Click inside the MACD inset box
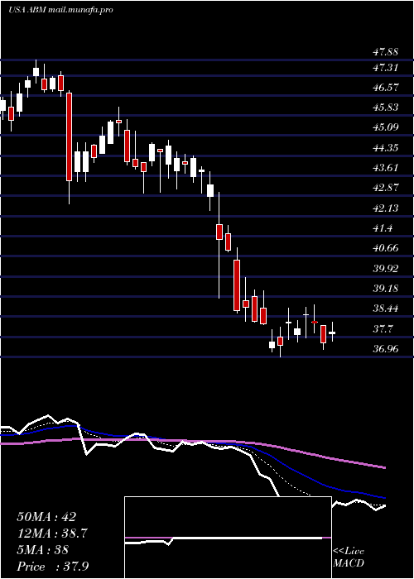414x579 pixels. pos(228,538)
